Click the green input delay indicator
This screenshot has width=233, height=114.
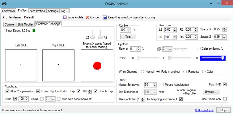34,31
